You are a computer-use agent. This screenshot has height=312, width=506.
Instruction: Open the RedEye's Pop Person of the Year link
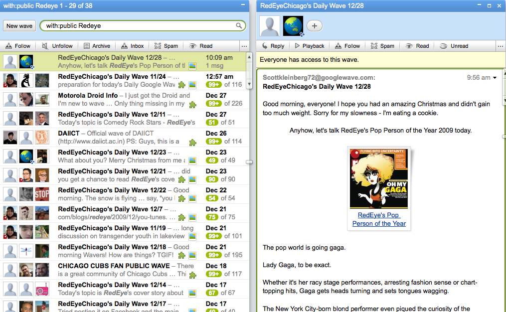pos(379,219)
